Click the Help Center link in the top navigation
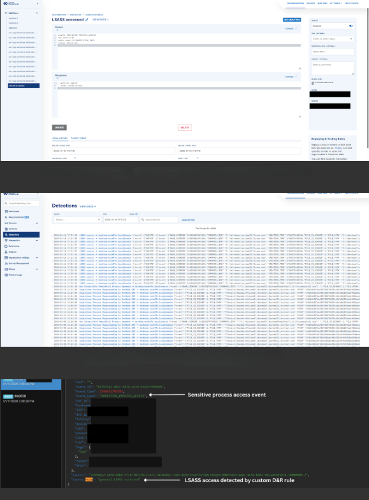Viewport: 369px width, 500px height. (352, 3)
